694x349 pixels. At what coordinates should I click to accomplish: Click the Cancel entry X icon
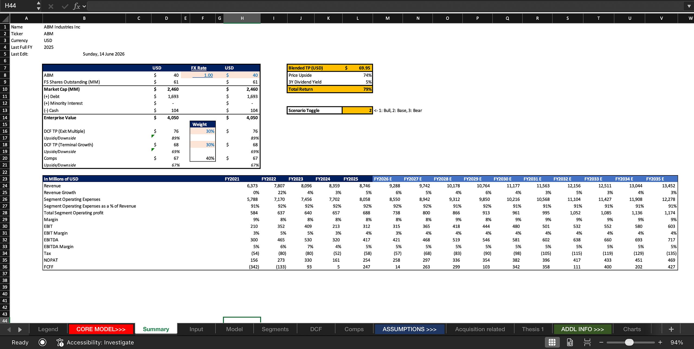[x=51, y=6]
